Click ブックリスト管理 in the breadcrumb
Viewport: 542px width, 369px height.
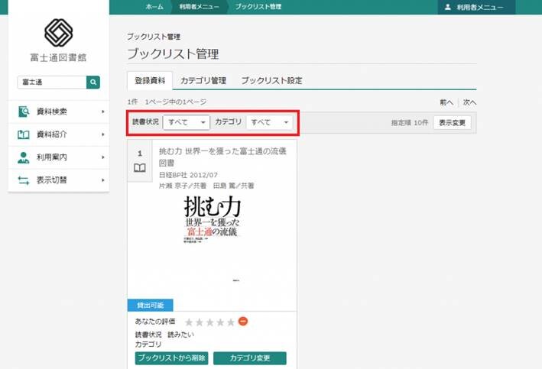tap(258, 7)
